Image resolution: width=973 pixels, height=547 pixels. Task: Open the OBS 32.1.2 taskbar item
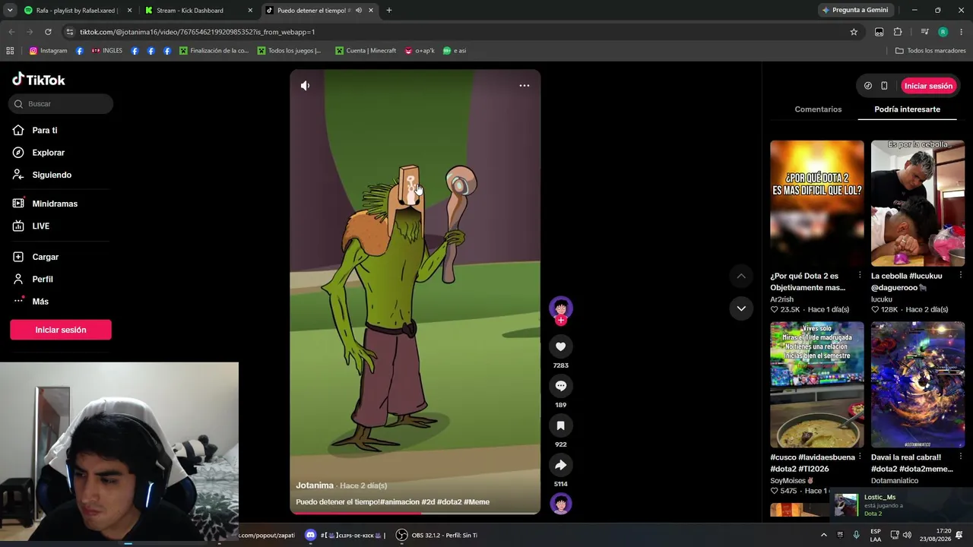click(437, 535)
